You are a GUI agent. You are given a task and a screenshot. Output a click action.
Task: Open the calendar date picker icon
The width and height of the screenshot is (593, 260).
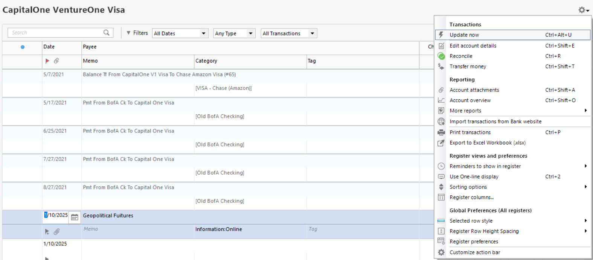[75, 217]
